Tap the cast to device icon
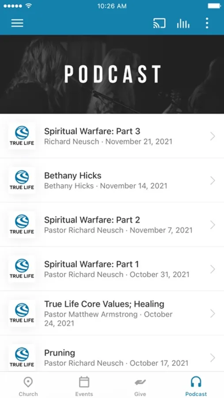The image size is (224, 398). pos(159,23)
